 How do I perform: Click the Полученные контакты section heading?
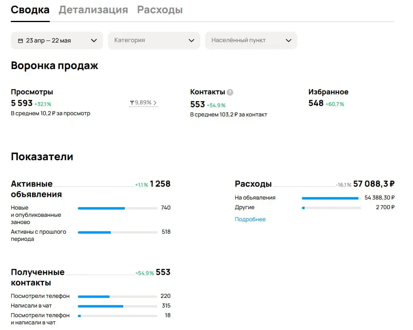37,277
